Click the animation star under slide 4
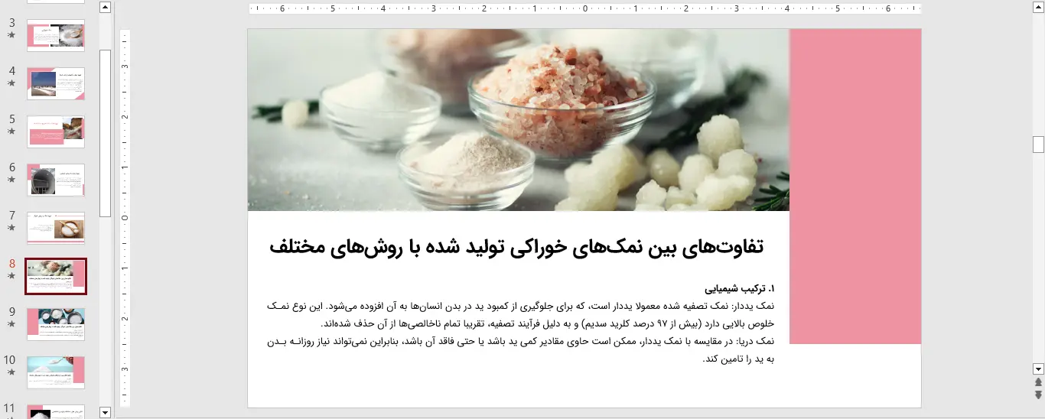Image resolution: width=1045 pixels, height=419 pixels. [x=11, y=83]
